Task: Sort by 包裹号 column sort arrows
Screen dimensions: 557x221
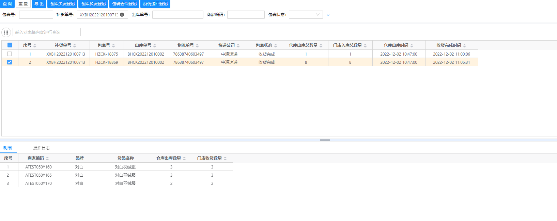Action: pos(113,46)
